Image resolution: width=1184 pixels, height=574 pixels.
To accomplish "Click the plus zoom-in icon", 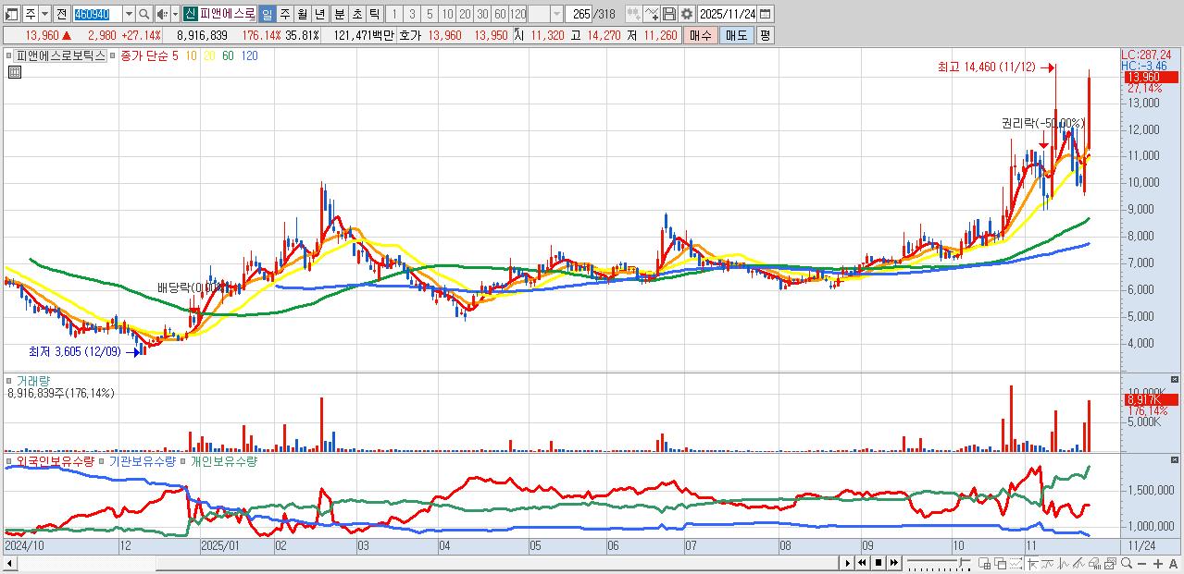I will [1157, 563].
